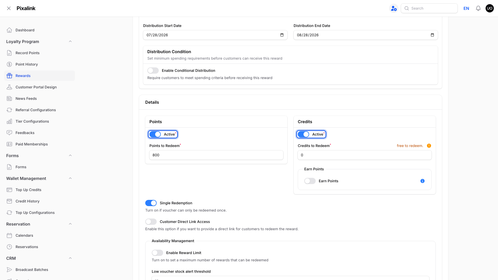The height and width of the screenshot is (280, 498).
Task: Open the UO profile avatar
Action: [x=490, y=8]
